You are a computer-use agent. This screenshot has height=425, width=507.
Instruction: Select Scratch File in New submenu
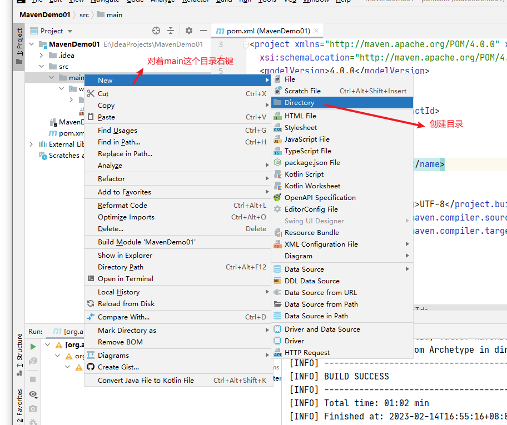coord(342,91)
